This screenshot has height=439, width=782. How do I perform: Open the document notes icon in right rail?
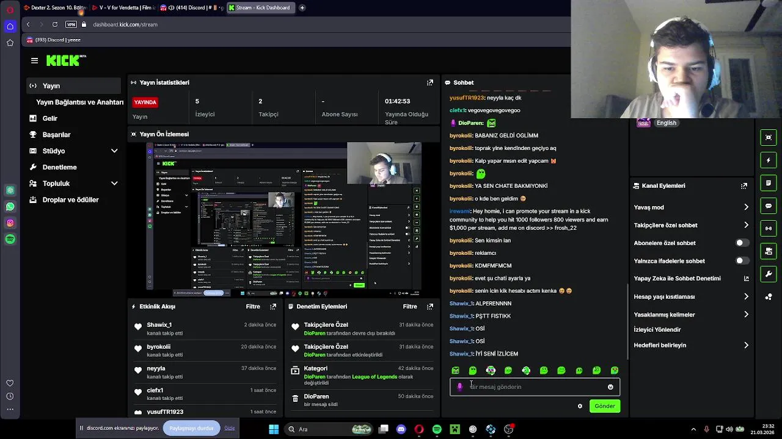point(769,183)
